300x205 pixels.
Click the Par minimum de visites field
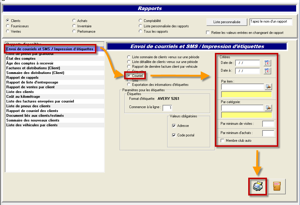(x=268, y=124)
